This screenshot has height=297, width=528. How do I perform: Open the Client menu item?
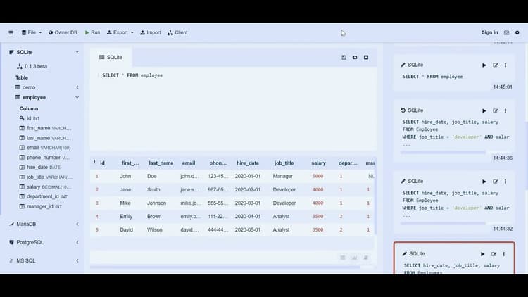click(x=177, y=32)
